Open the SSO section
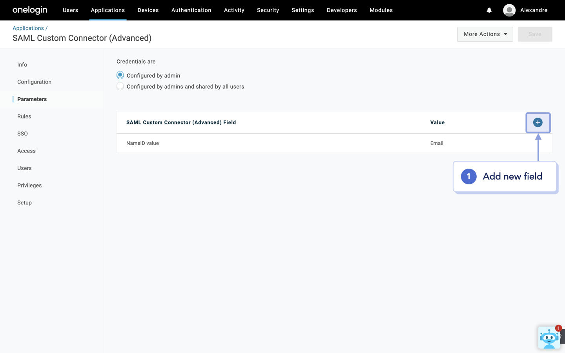The image size is (565, 353). click(x=22, y=133)
